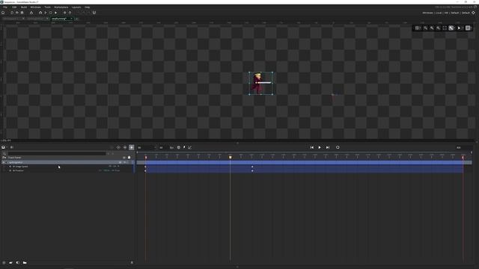Open the Windows menu
This screenshot has height=269, width=479.
[35, 7]
